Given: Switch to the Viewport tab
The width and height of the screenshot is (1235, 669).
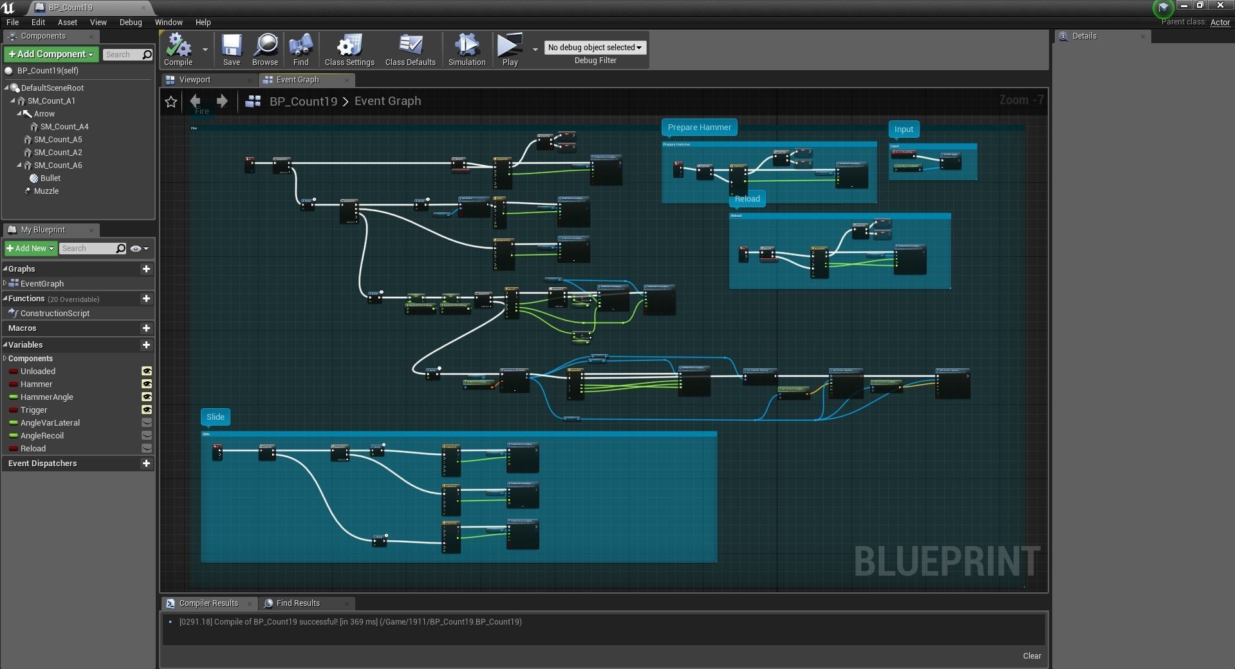Looking at the screenshot, I should click(195, 80).
